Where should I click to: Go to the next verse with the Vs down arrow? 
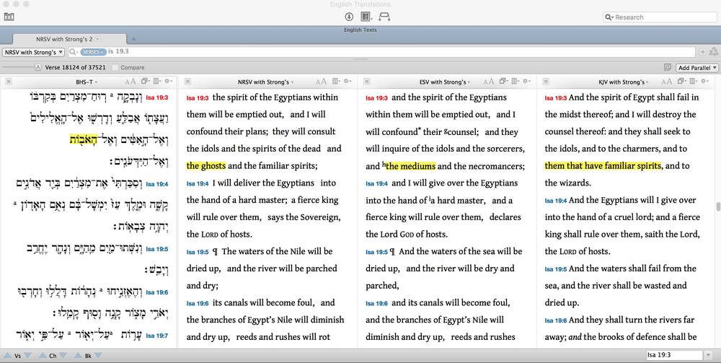tap(29, 356)
